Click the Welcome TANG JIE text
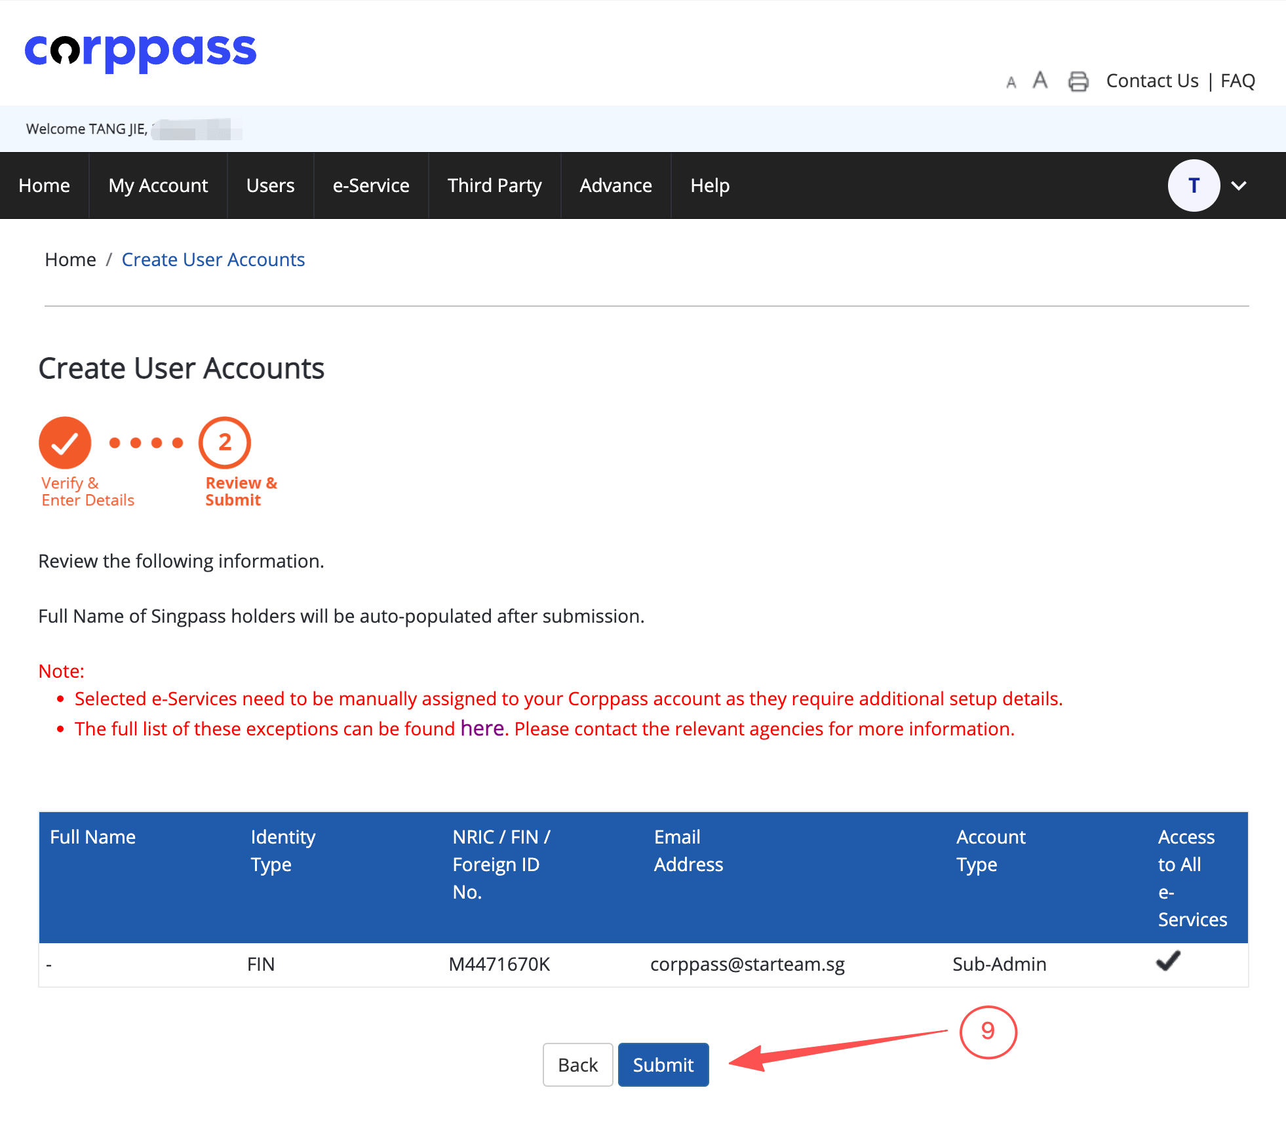 click(x=87, y=129)
